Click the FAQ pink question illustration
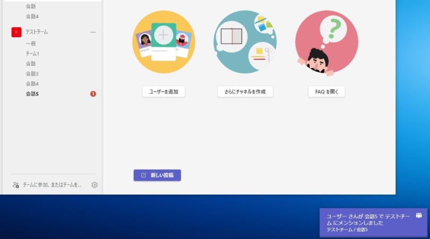 [326, 42]
